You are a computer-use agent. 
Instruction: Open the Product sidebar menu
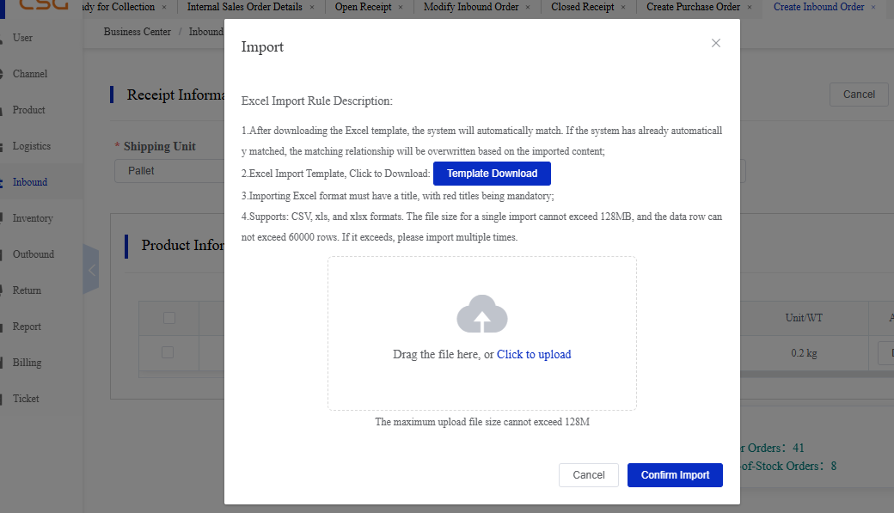tap(28, 110)
